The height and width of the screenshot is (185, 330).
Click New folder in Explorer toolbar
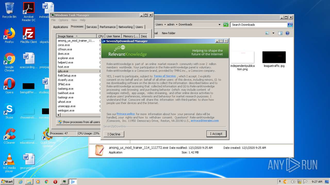(169, 33)
